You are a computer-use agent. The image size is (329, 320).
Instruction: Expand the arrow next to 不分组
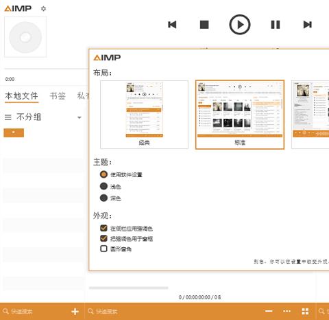click(x=80, y=117)
